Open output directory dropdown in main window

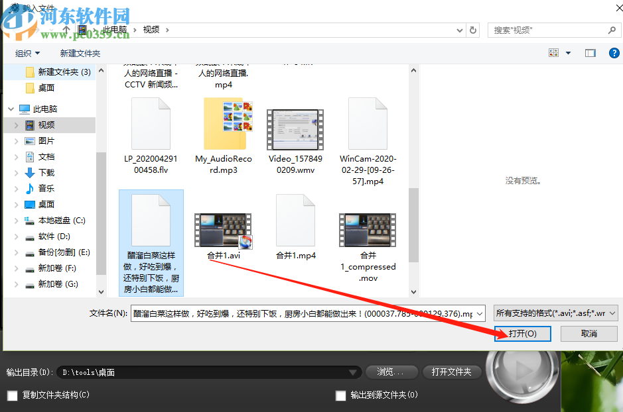[x=352, y=372]
